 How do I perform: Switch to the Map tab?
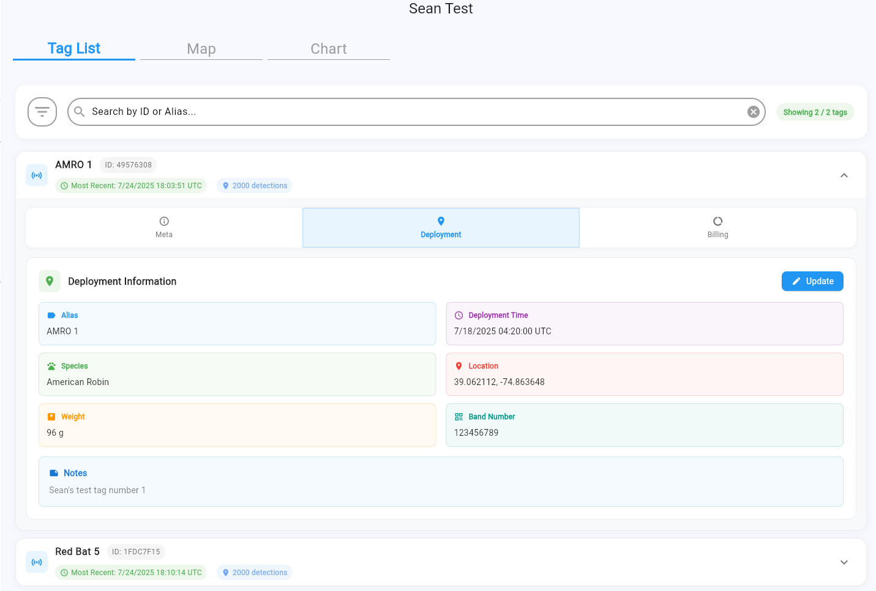[x=201, y=49]
